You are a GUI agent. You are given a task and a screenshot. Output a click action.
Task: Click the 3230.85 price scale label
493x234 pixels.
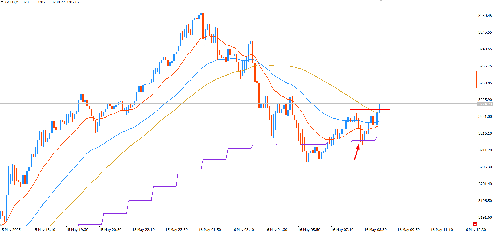[485, 83]
